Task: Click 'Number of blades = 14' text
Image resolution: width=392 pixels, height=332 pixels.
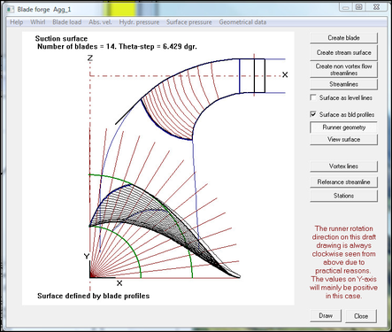Action: (x=77, y=47)
